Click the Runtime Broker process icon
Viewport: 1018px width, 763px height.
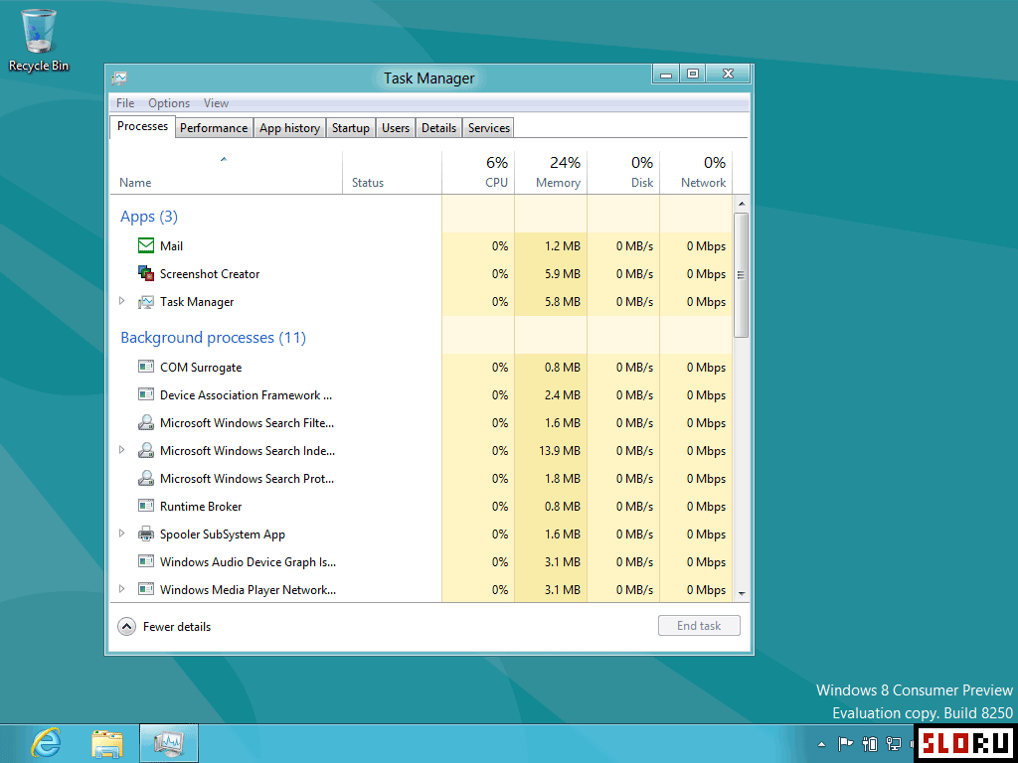click(x=146, y=506)
